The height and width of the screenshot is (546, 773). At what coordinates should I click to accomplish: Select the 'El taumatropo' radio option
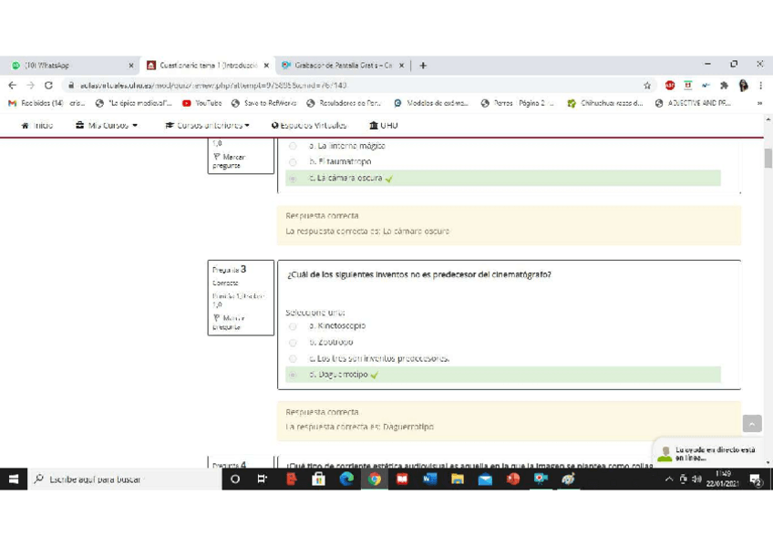pos(293,162)
